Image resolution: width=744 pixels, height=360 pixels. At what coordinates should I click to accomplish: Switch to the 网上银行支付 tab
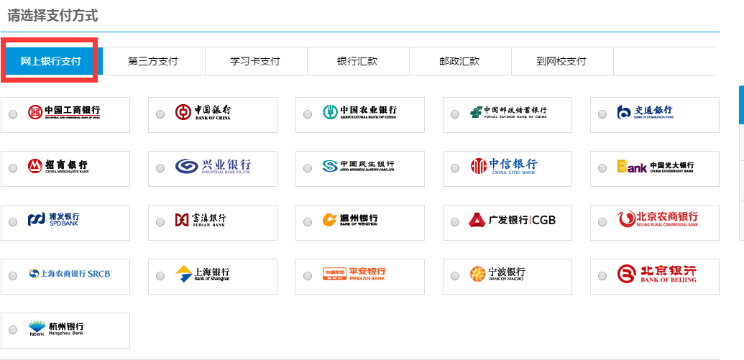coord(50,61)
